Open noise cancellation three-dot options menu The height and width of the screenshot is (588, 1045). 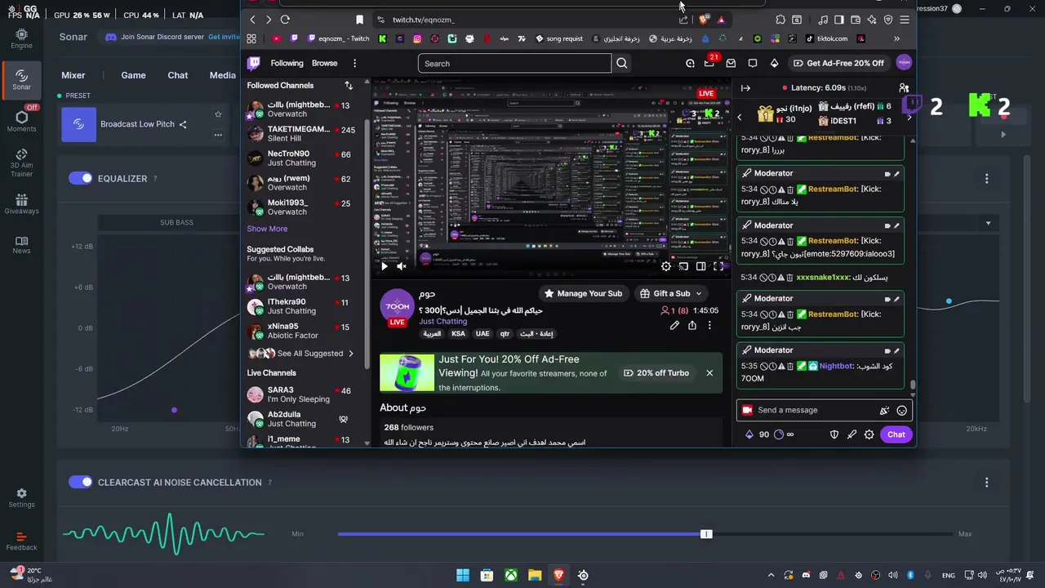tap(986, 483)
